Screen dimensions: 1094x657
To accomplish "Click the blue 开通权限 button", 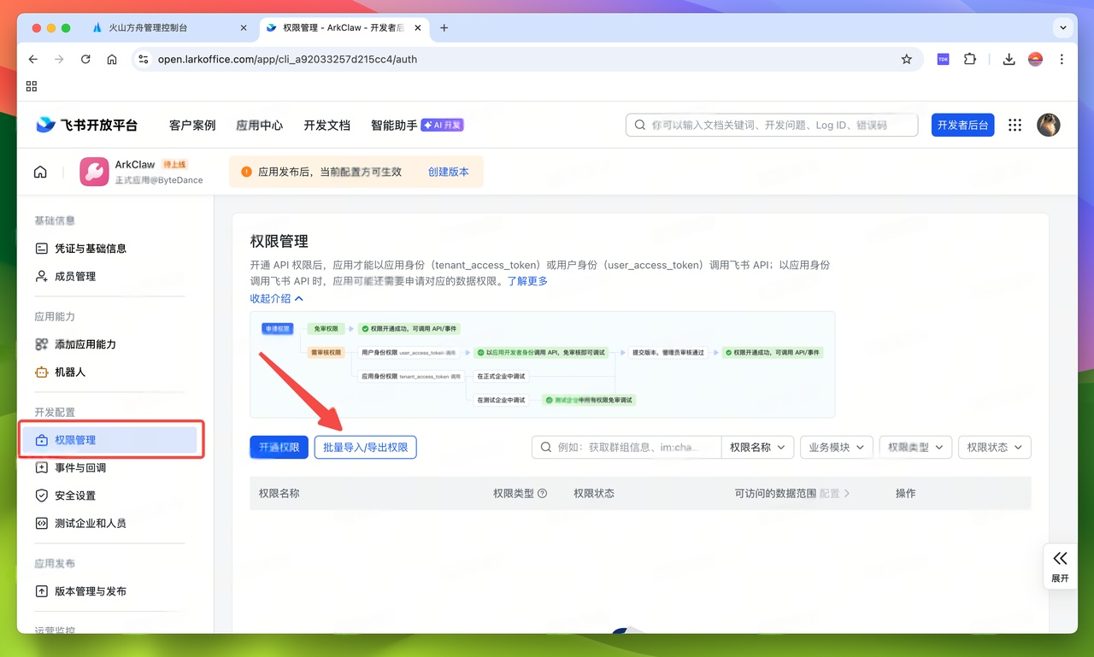I will pos(279,447).
